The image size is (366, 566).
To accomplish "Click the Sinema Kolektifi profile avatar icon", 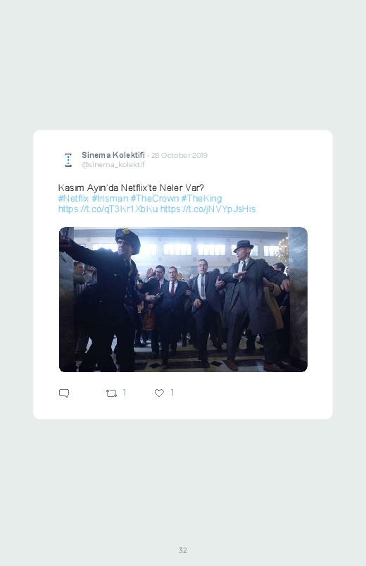I will click(x=68, y=160).
